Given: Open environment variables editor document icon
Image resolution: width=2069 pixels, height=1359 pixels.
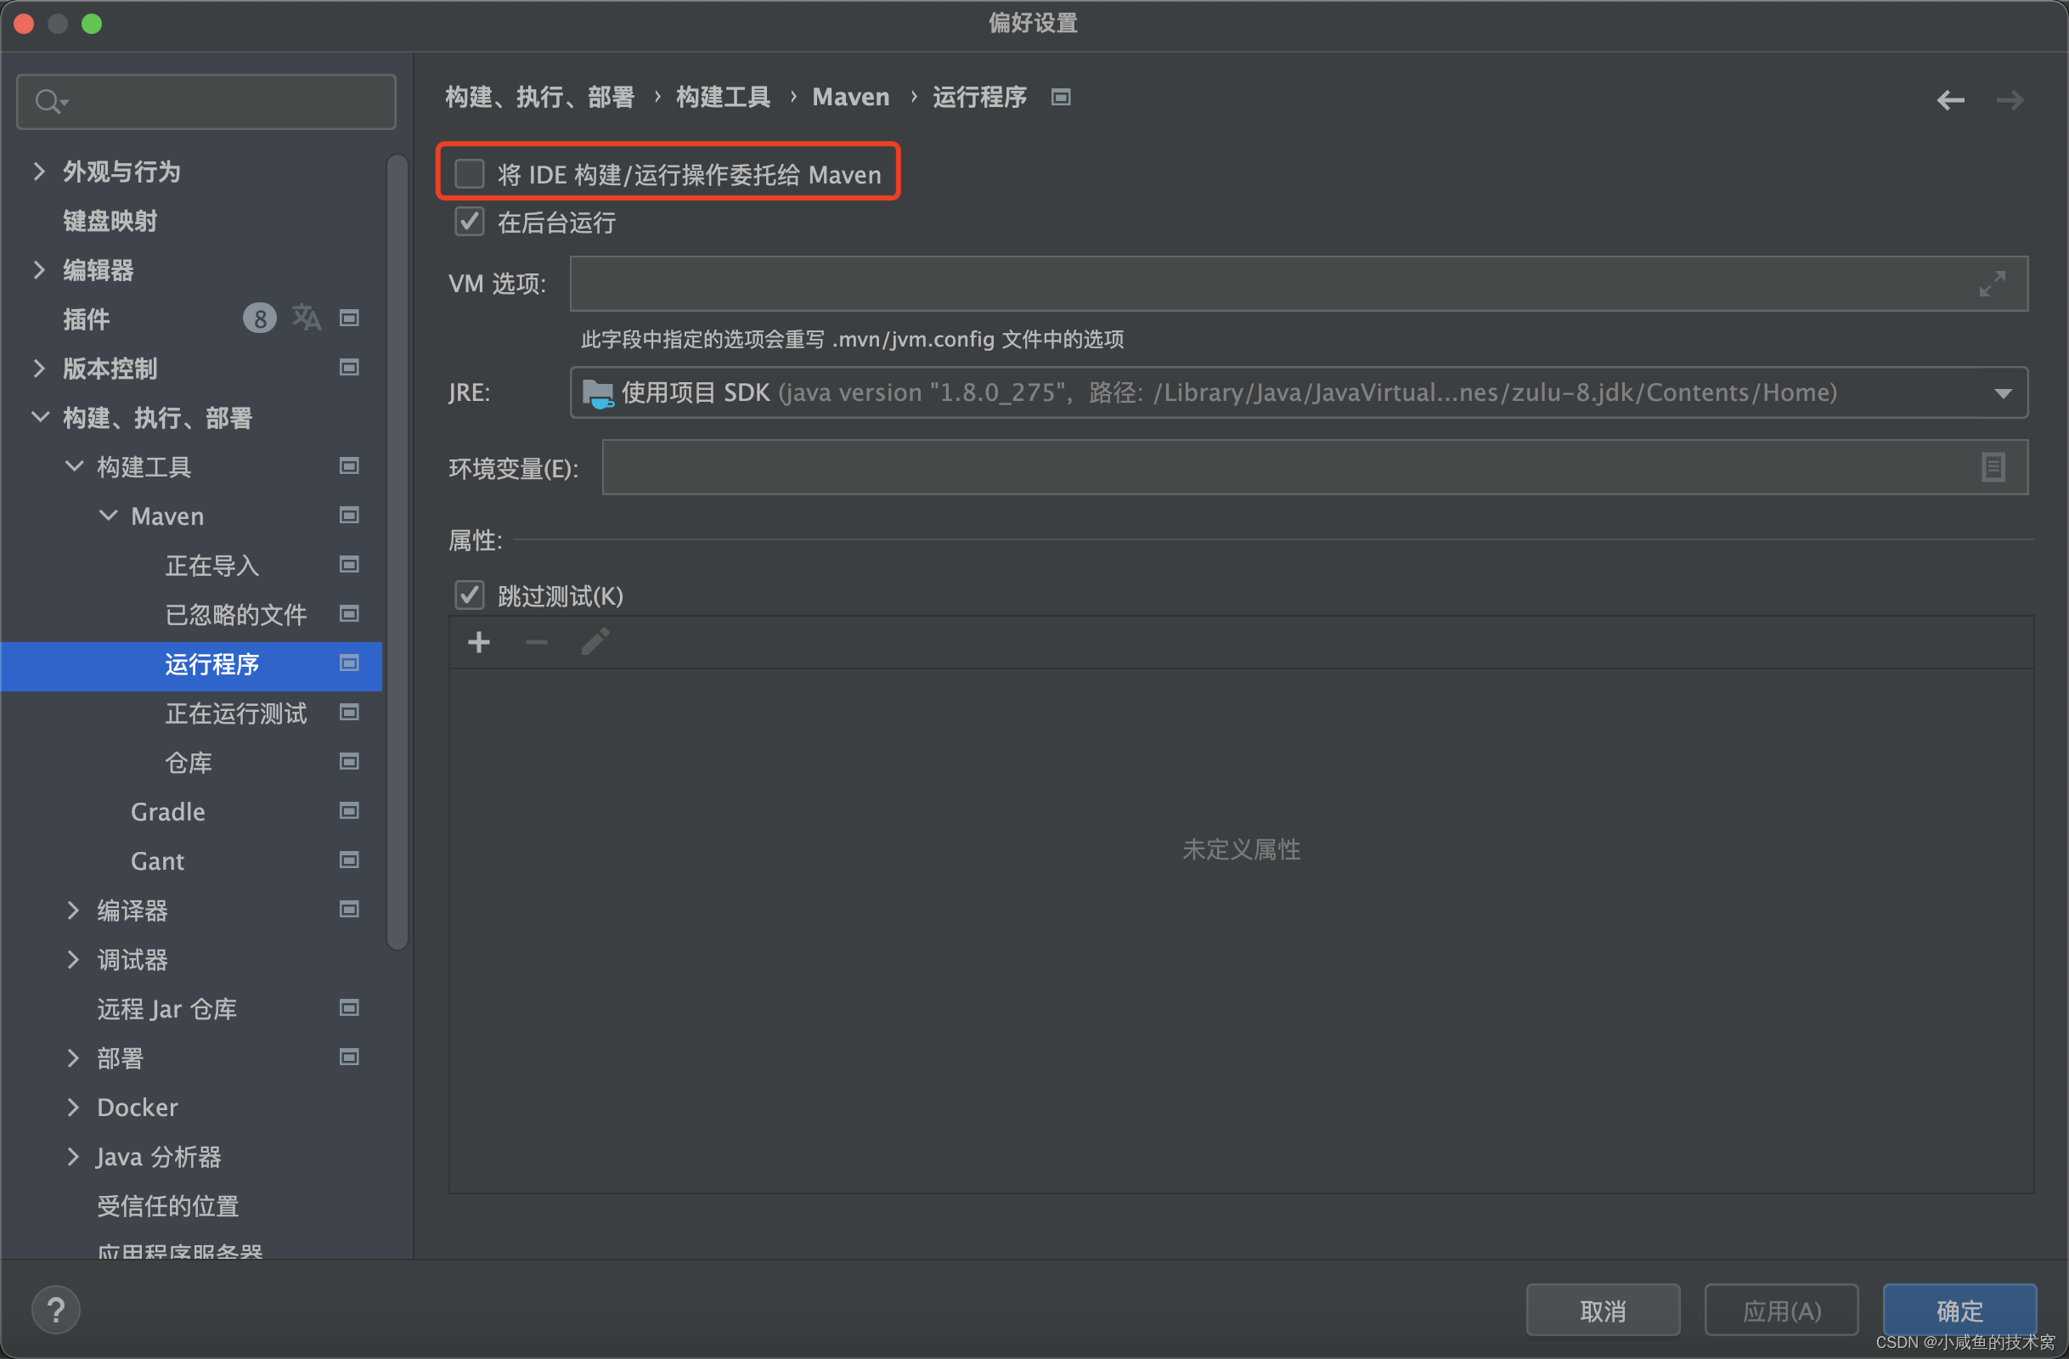Looking at the screenshot, I should (x=1993, y=467).
